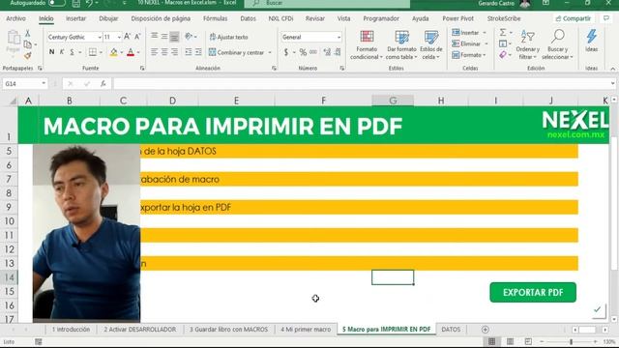Viewport: 619px width, 348px height.
Task: Open the Vista ribbon tab
Action: pos(343,18)
